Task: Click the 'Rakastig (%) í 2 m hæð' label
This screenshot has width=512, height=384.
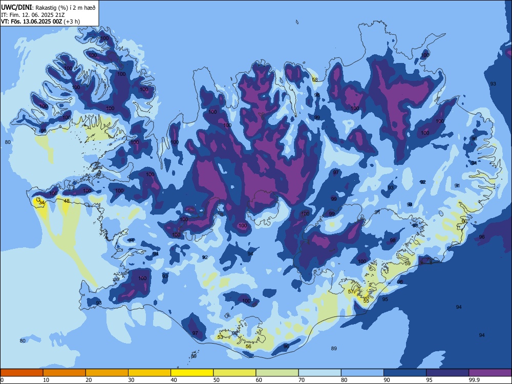Action: click(x=66, y=8)
